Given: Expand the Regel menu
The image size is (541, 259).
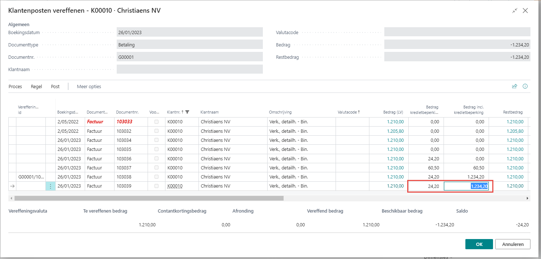Looking at the screenshot, I should (36, 86).
